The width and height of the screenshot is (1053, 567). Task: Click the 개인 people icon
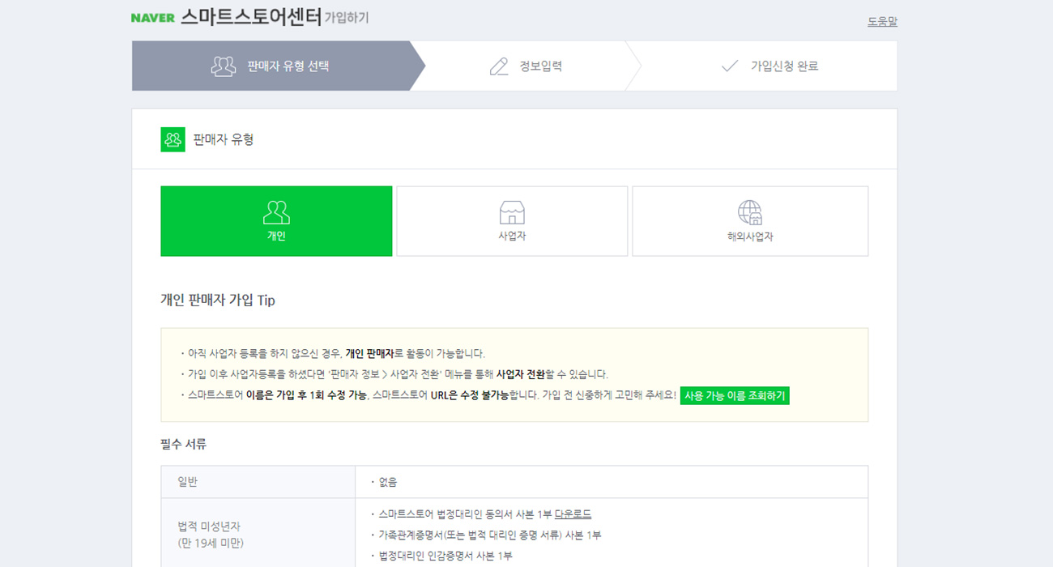(276, 212)
